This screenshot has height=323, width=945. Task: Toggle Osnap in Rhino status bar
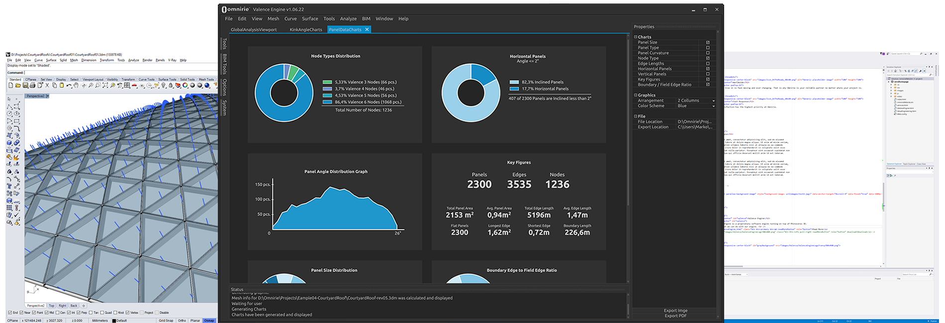click(209, 321)
